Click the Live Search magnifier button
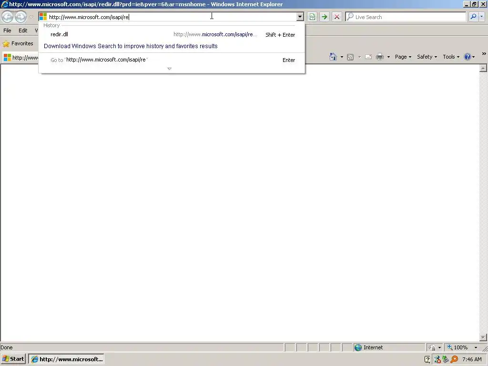Image resolution: width=488 pixels, height=366 pixels. [x=473, y=17]
